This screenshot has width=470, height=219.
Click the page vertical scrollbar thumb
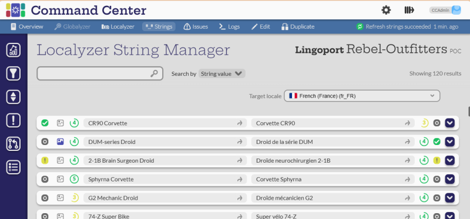tap(469, 111)
